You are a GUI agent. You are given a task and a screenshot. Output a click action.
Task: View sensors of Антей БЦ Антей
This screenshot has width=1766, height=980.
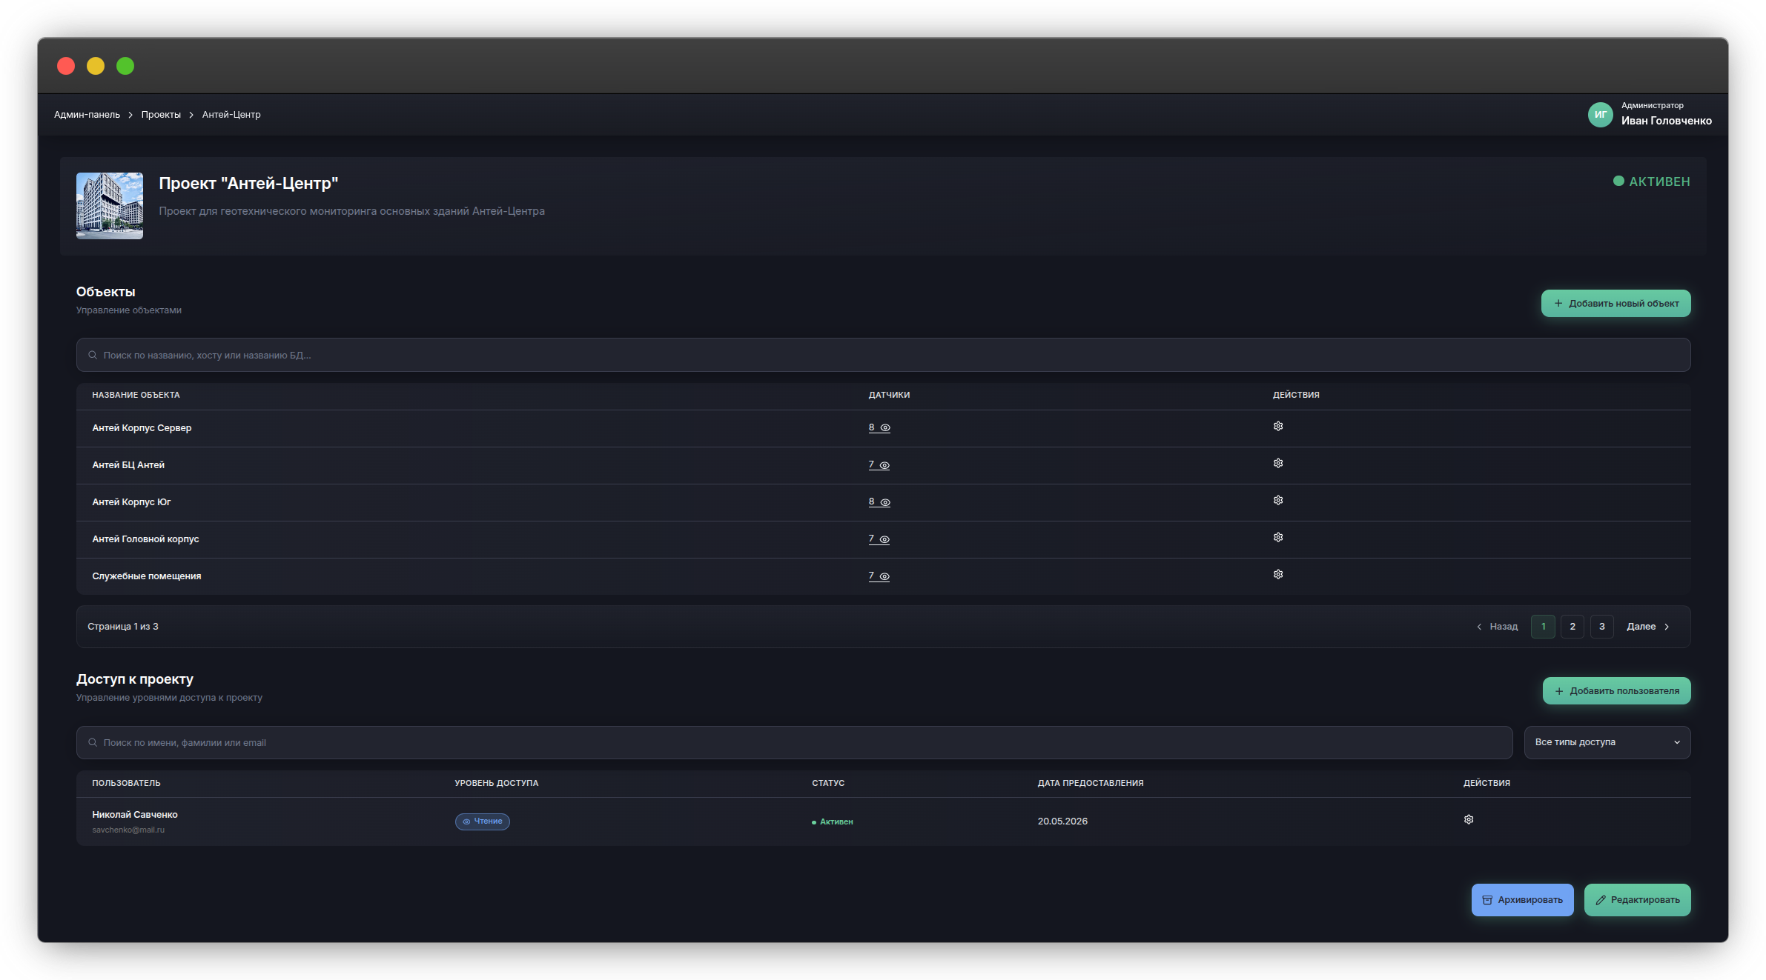879,465
